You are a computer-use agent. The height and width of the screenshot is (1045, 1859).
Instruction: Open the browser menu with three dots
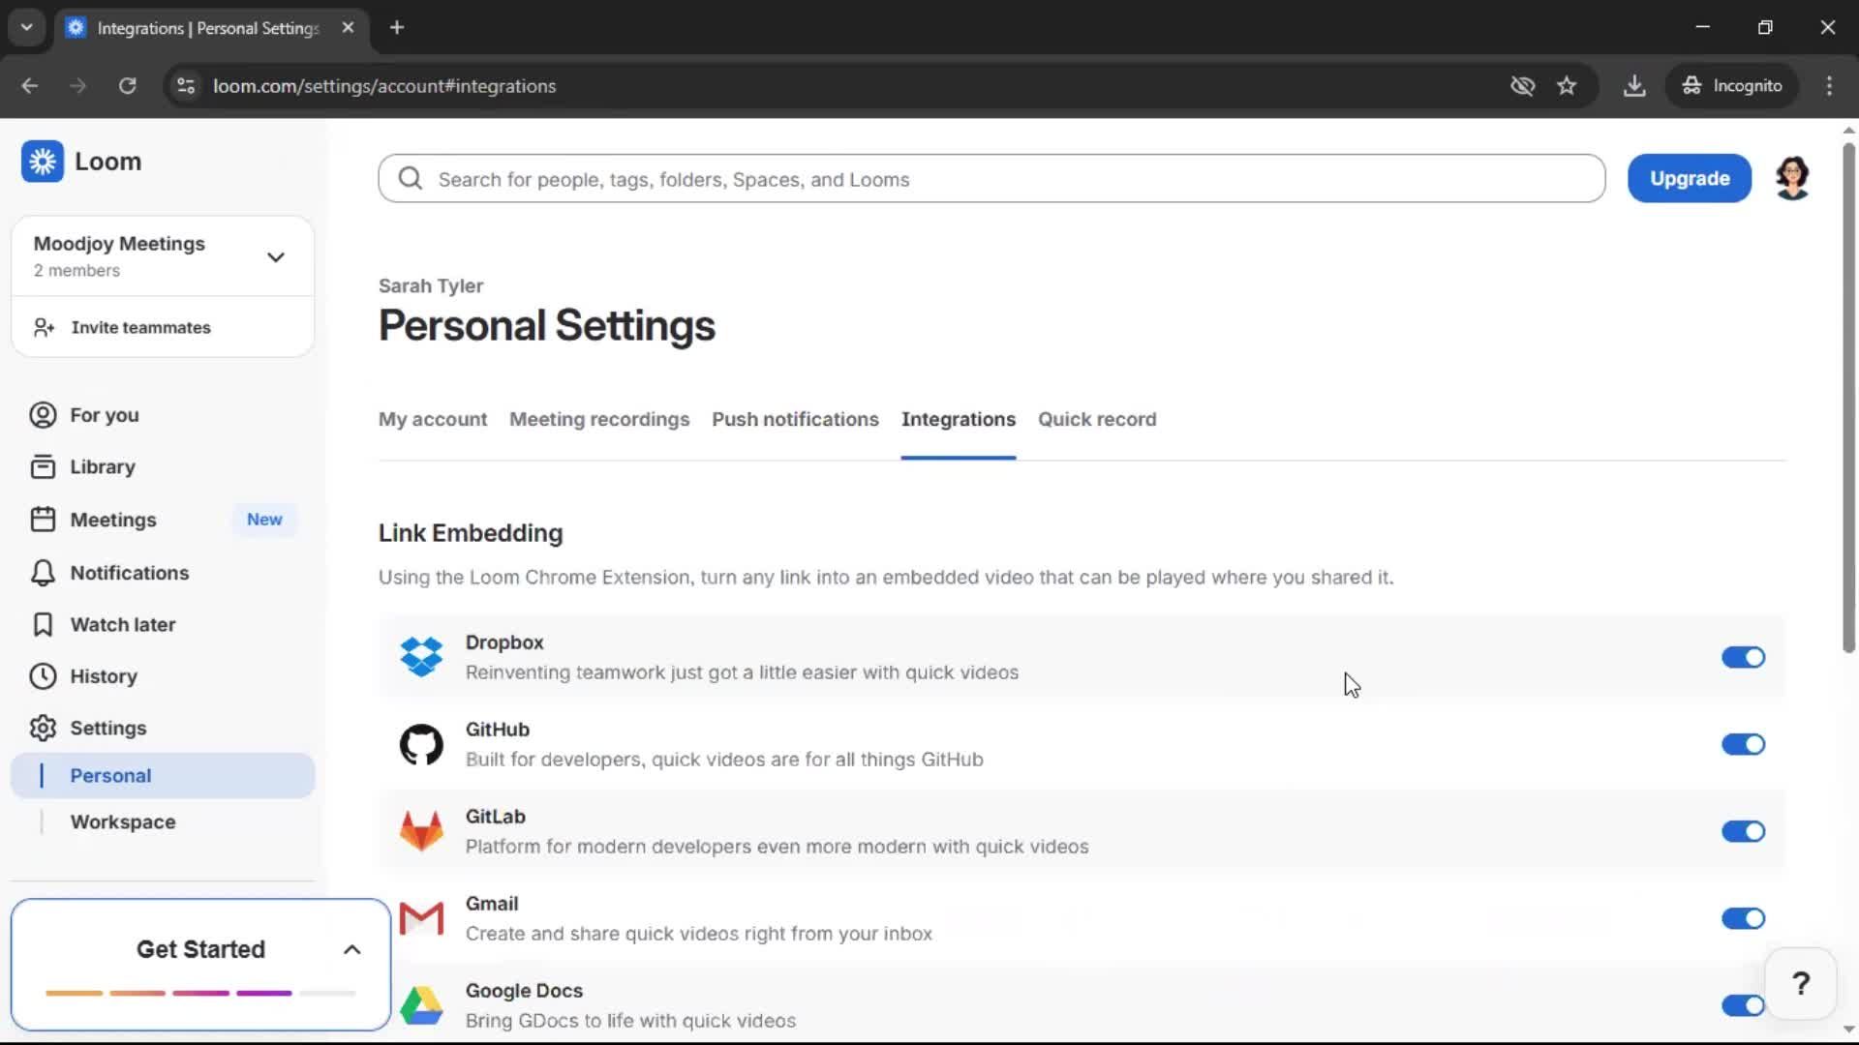click(x=1829, y=85)
